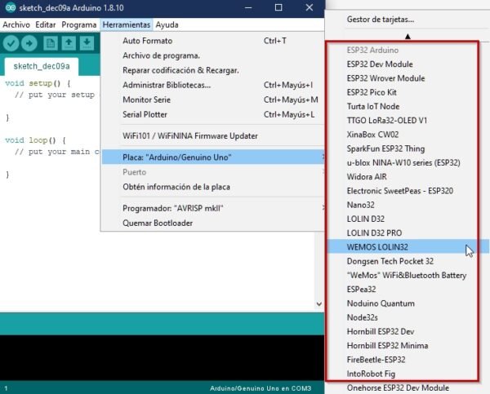The image size is (490, 394).
Task: Minimize the Arduino window
Action: point(248,7)
